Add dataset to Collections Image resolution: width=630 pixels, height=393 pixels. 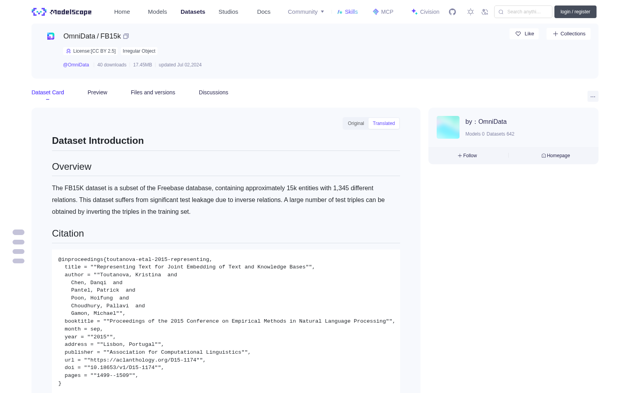point(569,34)
